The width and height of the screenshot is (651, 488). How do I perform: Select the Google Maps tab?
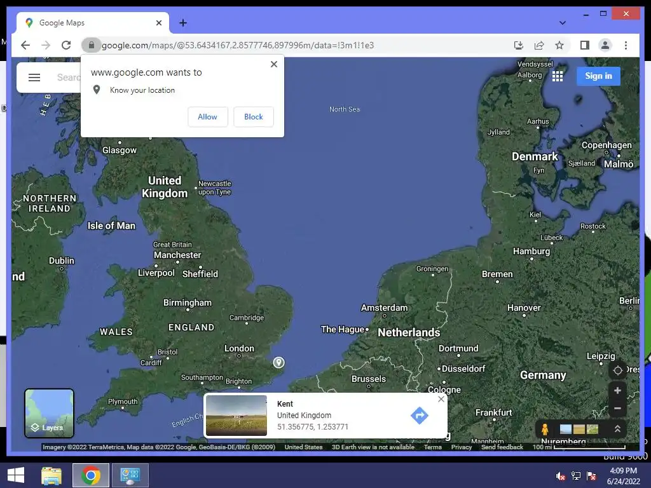pyautogui.click(x=93, y=23)
